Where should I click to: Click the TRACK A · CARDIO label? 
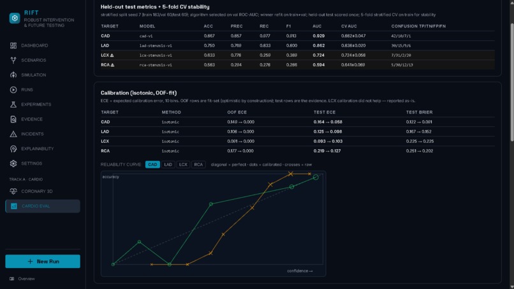click(26, 179)
